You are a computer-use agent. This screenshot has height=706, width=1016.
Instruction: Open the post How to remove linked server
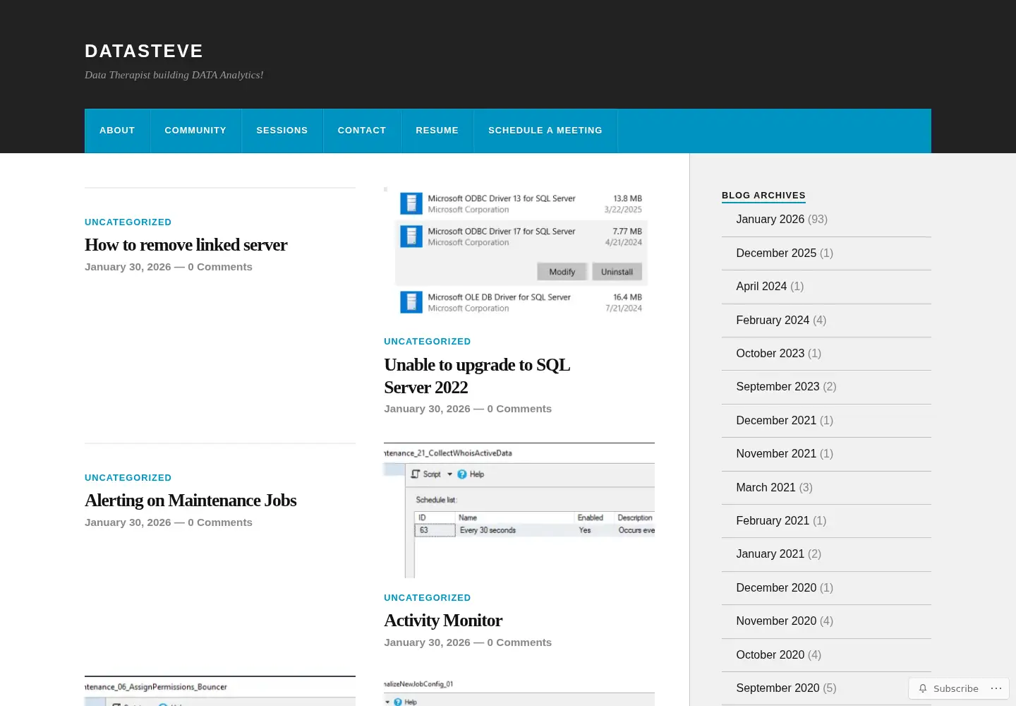[186, 245]
